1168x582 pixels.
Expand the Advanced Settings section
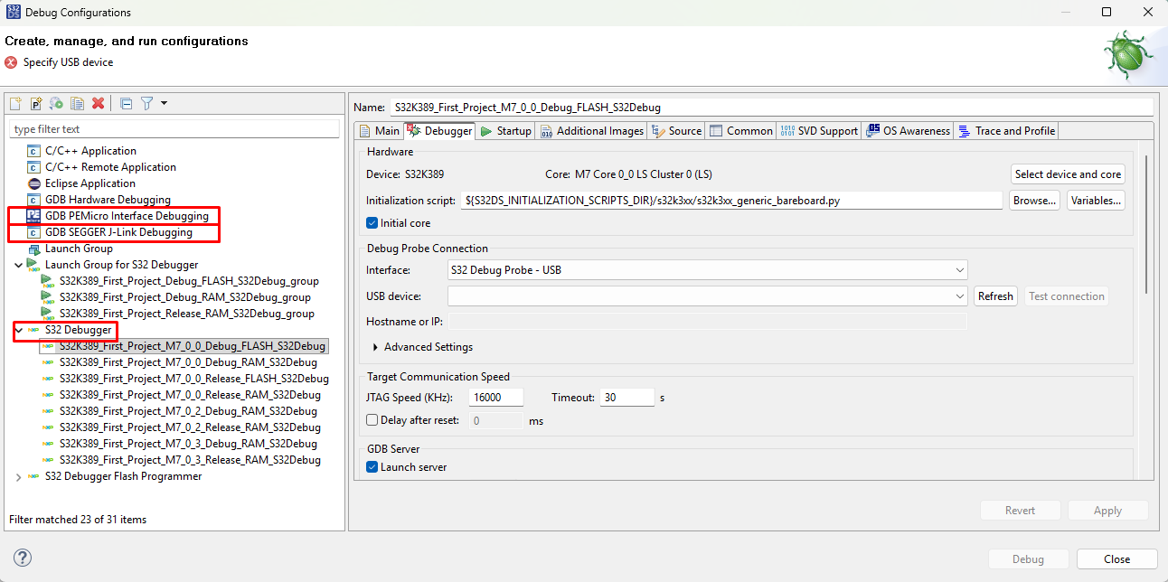pyautogui.click(x=376, y=346)
